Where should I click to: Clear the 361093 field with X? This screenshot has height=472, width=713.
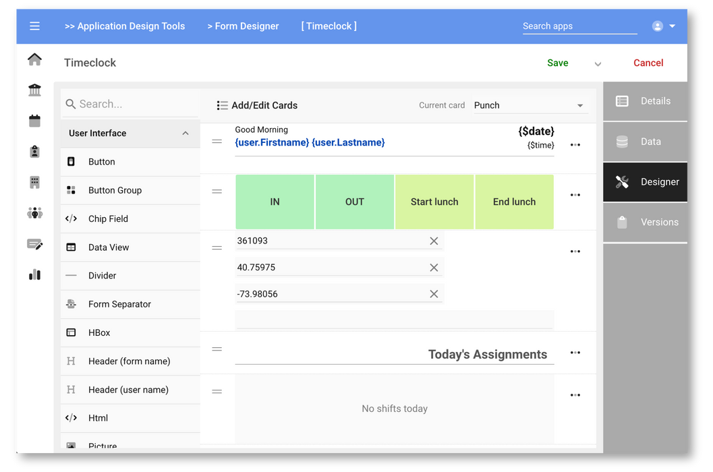[434, 241]
